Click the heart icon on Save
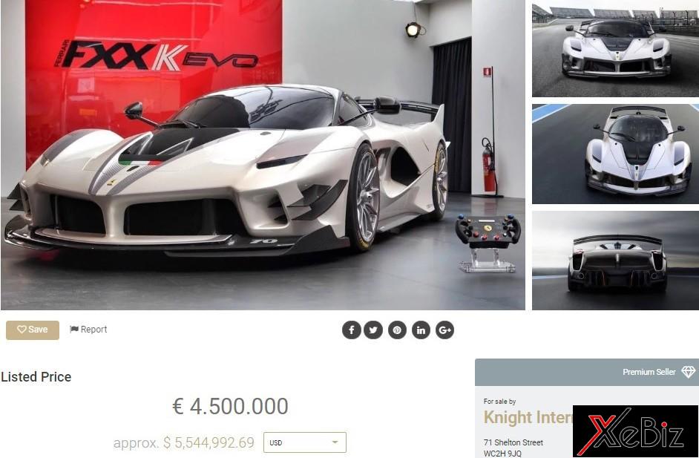Viewport: 699px width, 458px height. click(22, 330)
